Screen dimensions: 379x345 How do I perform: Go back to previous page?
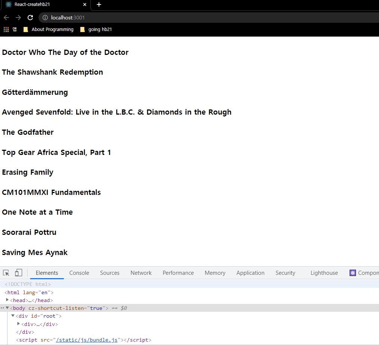[x=6, y=18]
